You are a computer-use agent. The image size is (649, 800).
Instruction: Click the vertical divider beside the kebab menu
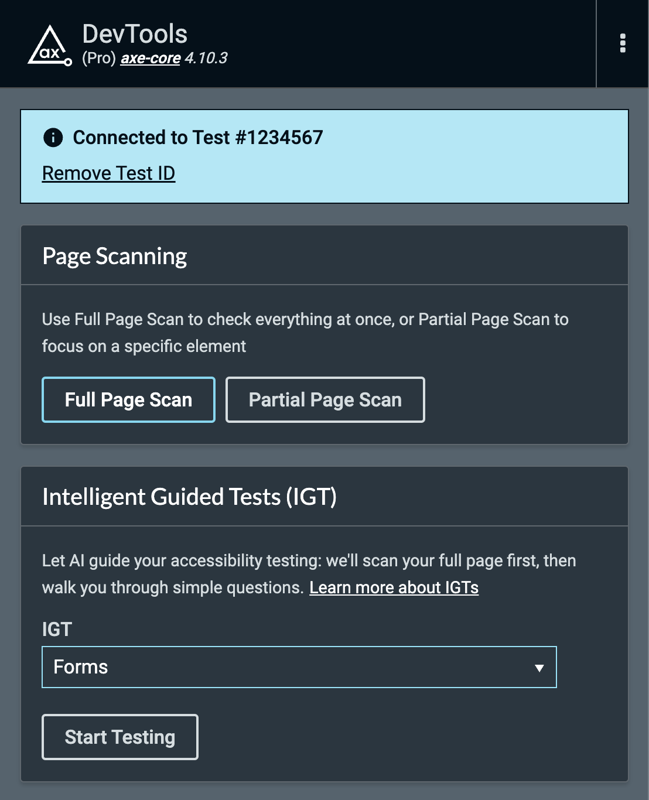(597, 43)
